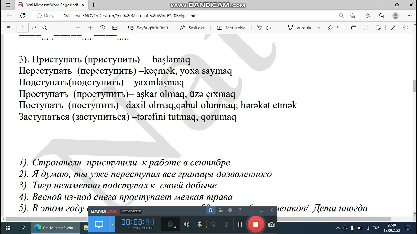The image size is (417, 234).
Task: Open Windows taskbar search
Action: (23, 228)
